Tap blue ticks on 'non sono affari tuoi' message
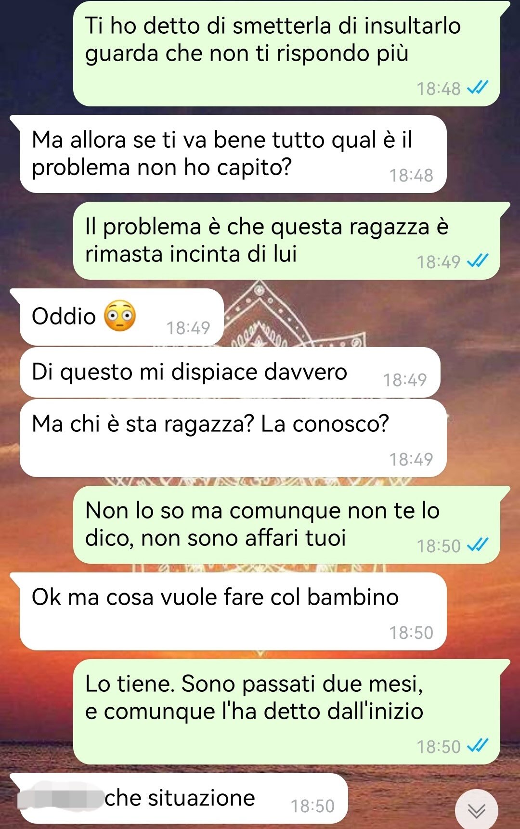 tap(478, 545)
